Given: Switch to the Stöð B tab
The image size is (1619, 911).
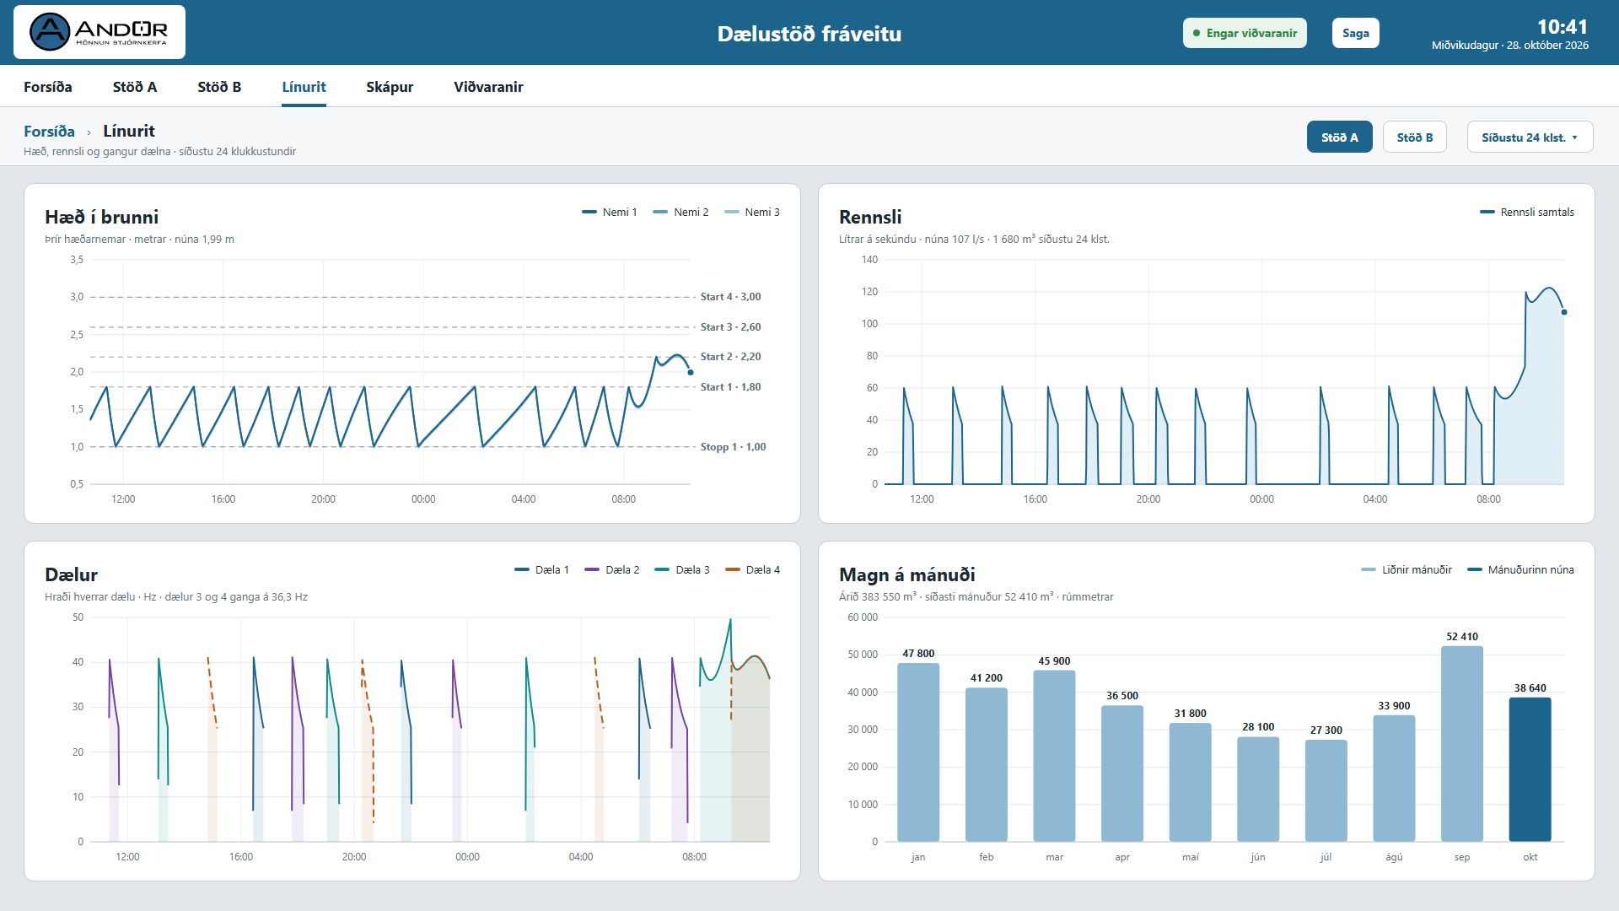Looking at the screenshot, I should (x=219, y=87).
